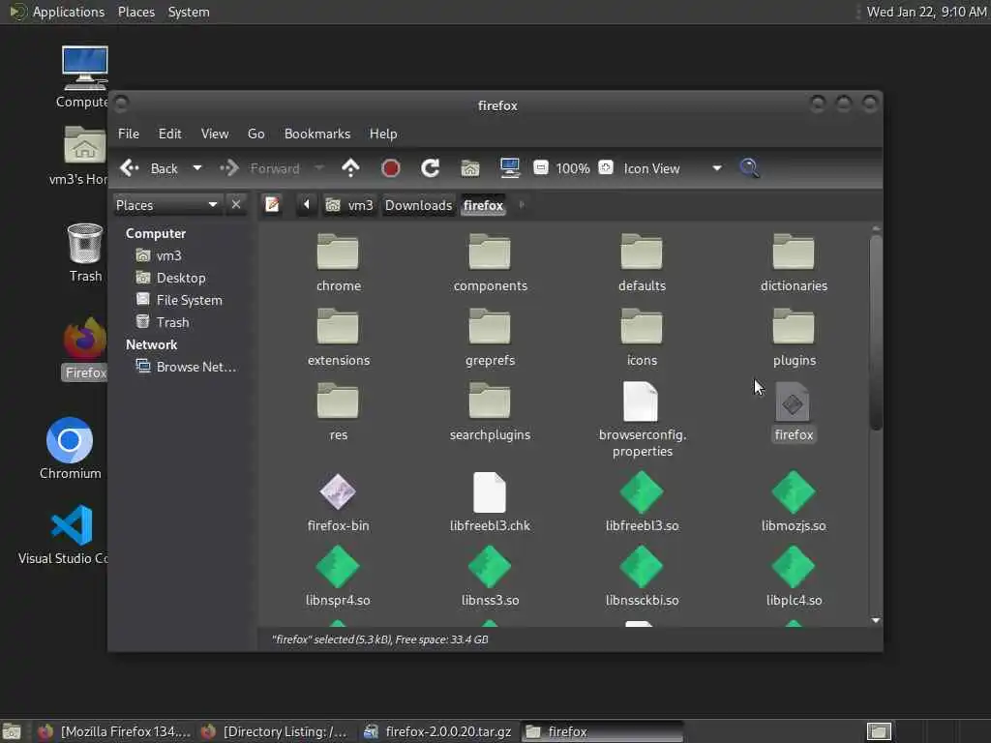Viewport: 991px width, 743px height.
Task: Open the chrome folder
Action: [338, 263]
